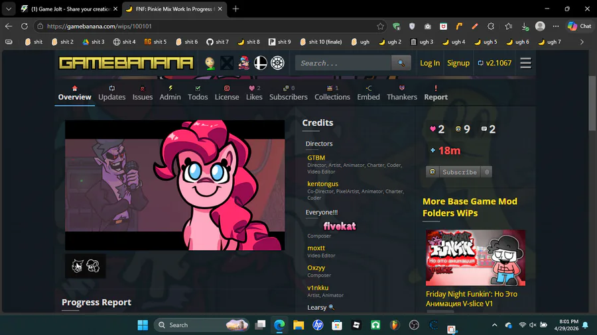The height and width of the screenshot is (335, 597).
Task: Select the Overview tab
Action: (74, 93)
